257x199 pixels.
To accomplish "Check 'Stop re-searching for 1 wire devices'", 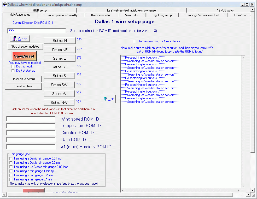I will point(134,41).
